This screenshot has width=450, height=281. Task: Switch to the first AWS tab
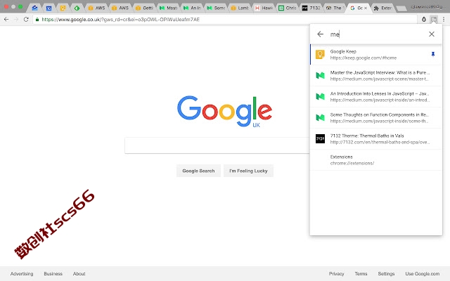tap(96, 8)
